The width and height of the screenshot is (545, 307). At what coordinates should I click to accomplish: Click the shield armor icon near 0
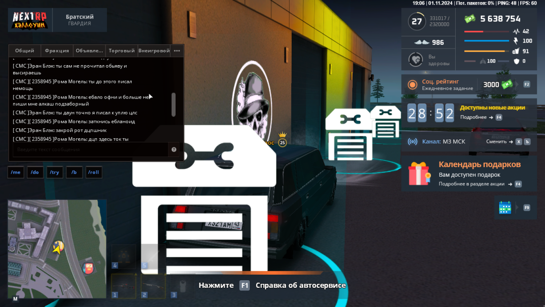pos(517,61)
